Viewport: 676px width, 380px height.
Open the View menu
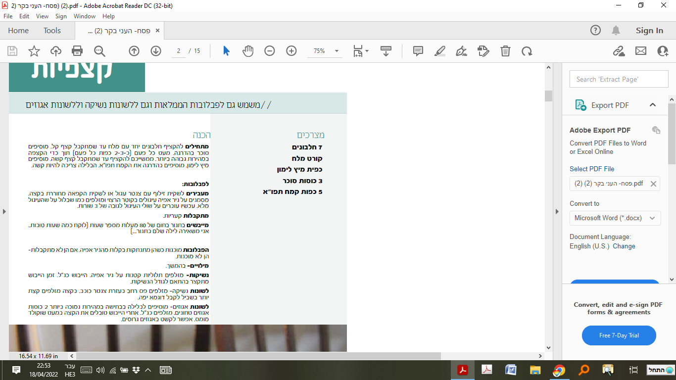(43, 16)
